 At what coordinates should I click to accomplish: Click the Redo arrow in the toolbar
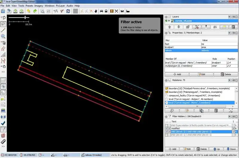(x=35, y=11)
